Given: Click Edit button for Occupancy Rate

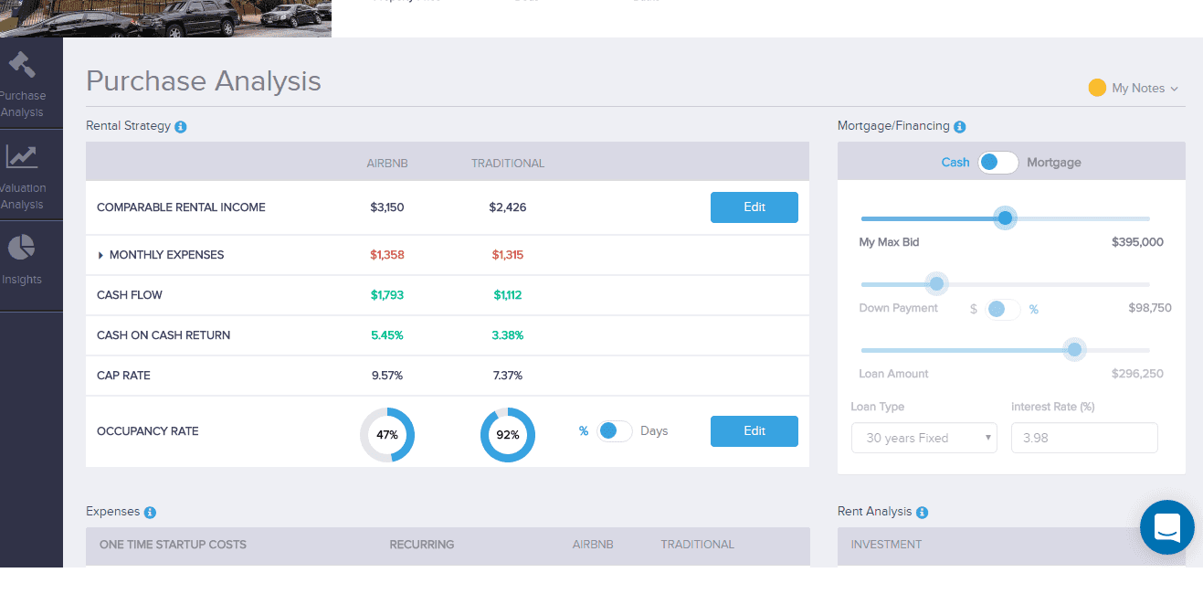Looking at the screenshot, I should 754,431.
